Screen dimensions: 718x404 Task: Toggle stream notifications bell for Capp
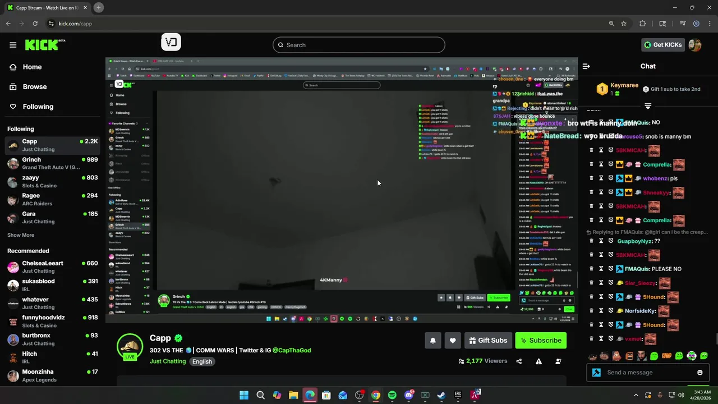(432, 341)
